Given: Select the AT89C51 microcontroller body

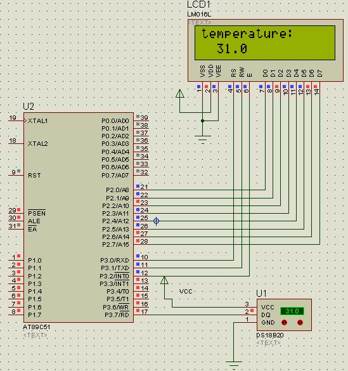Looking at the screenshot, I should (x=79, y=217).
